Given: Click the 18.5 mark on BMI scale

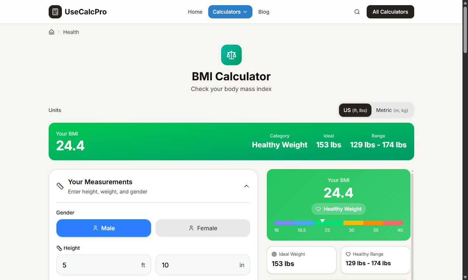Looking at the screenshot, I should (302, 230).
